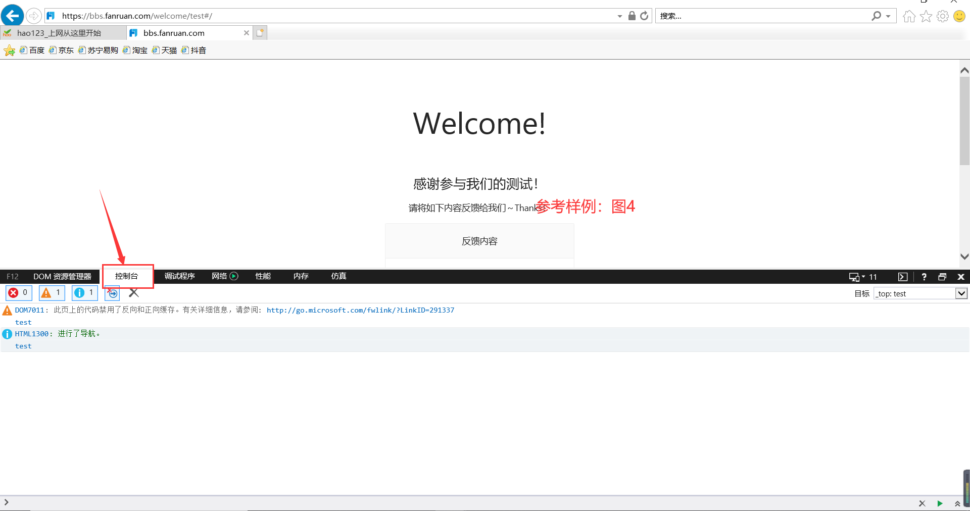Switch to the 调试程序 tab
Viewport: 970px width, 511px height.
tap(179, 276)
